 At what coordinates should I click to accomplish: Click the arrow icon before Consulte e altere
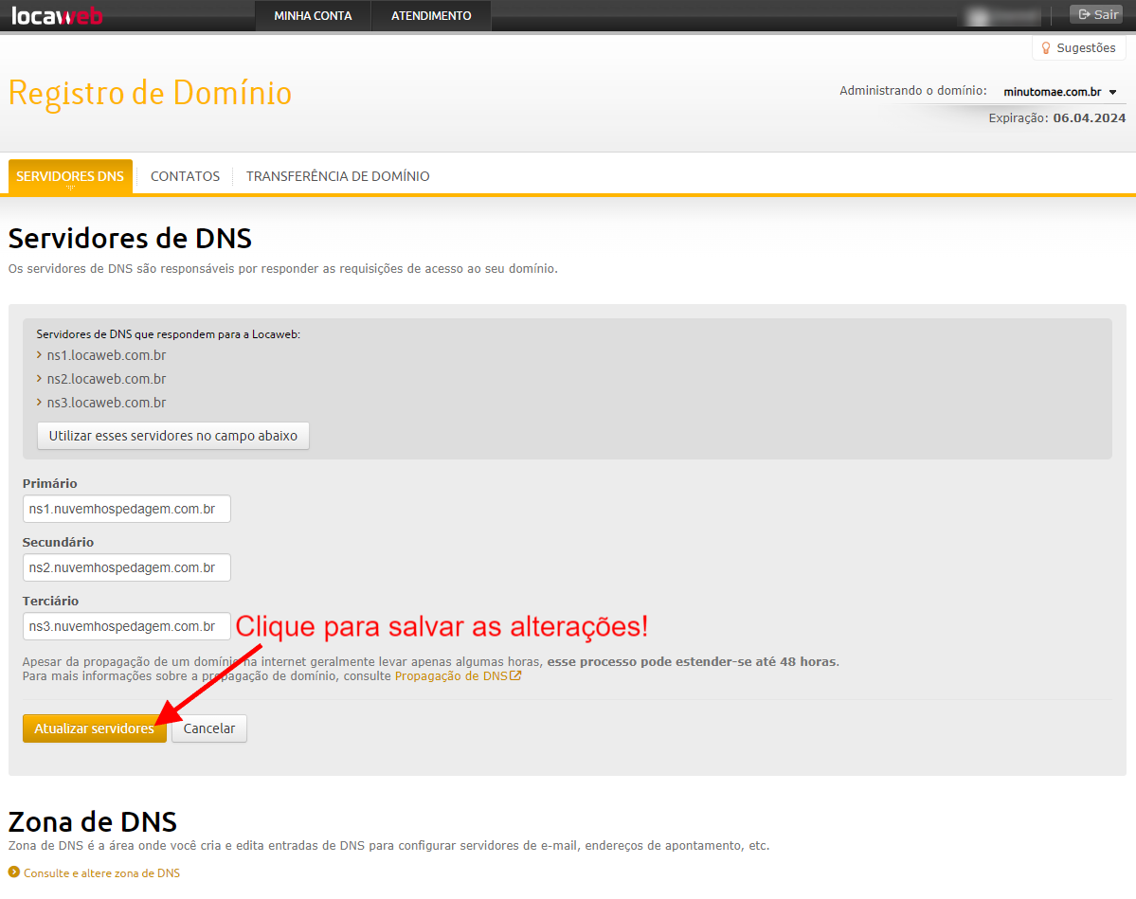[x=14, y=872]
